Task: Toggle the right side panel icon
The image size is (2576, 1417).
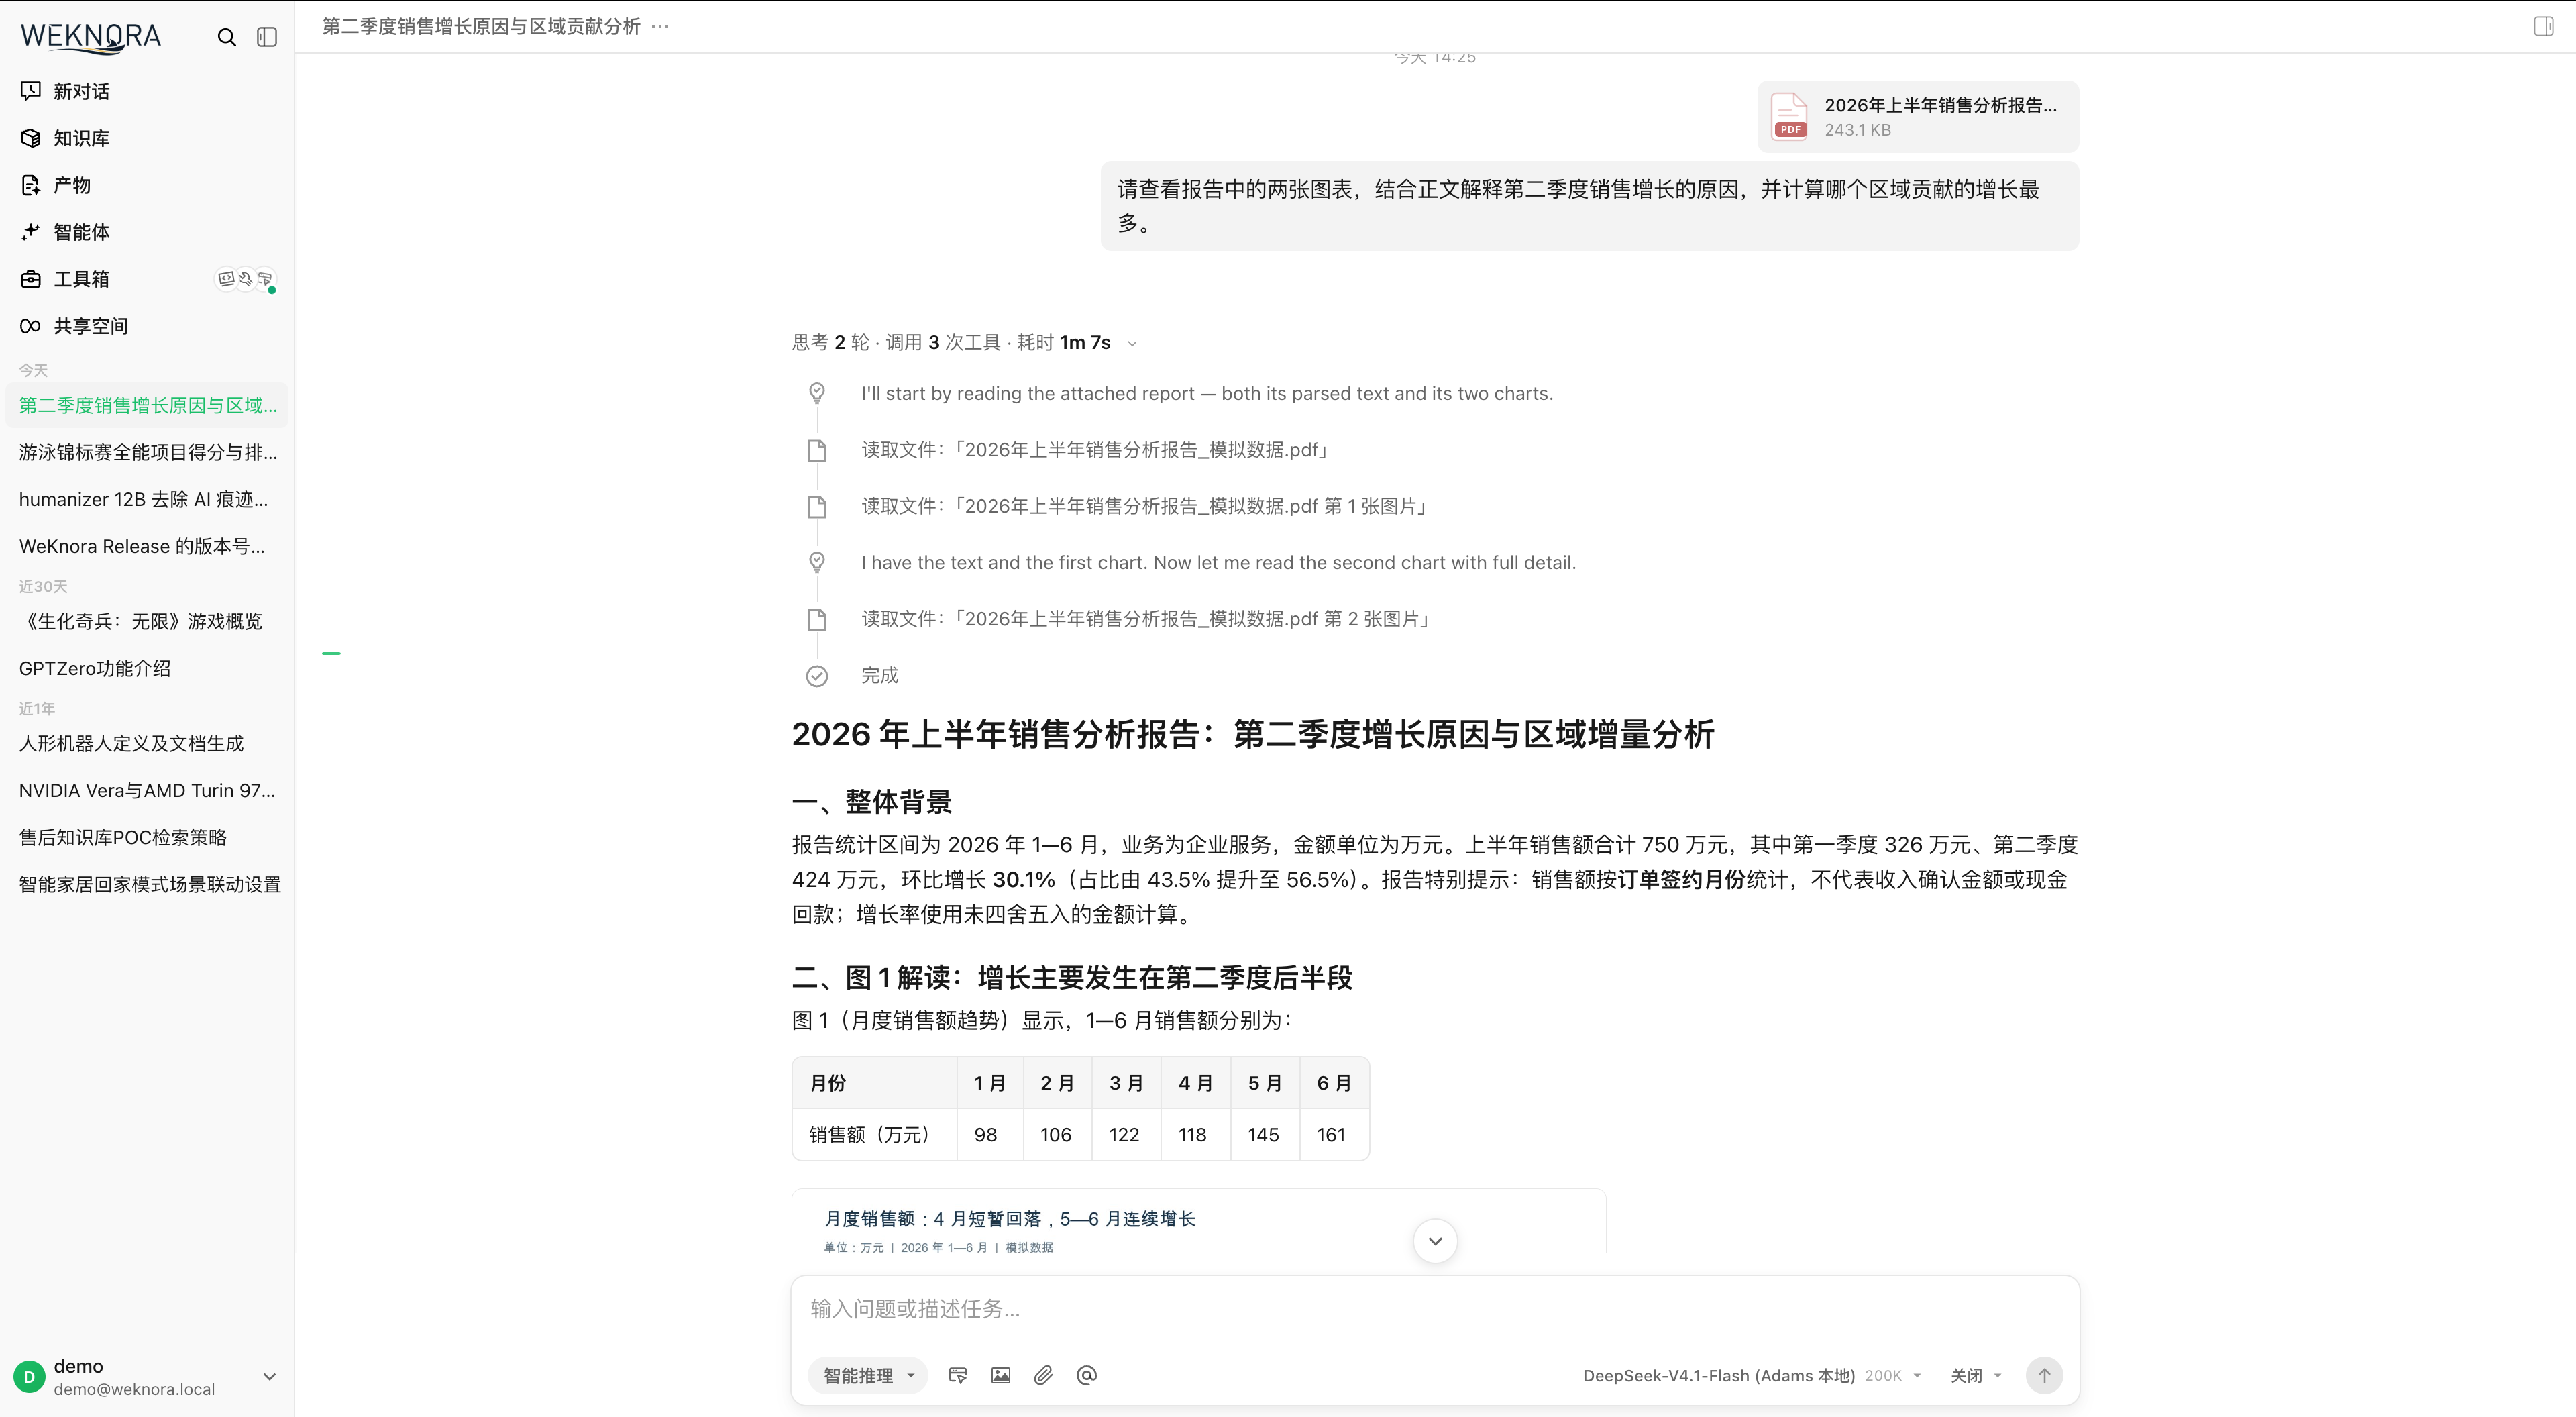Action: [x=2544, y=26]
